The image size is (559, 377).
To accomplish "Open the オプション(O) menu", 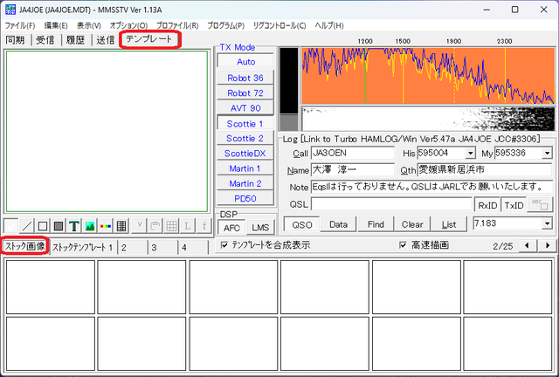I will (128, 25).
